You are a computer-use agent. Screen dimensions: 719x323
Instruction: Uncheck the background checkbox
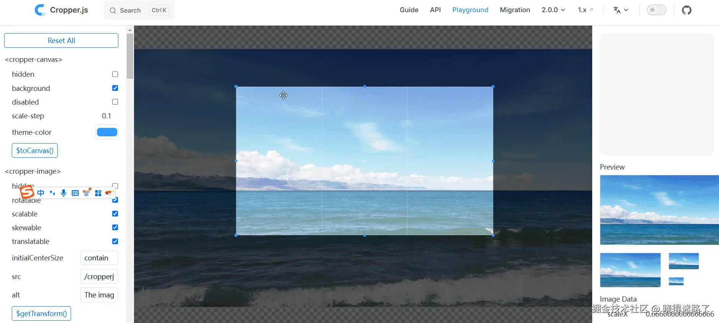pos(115,88)
